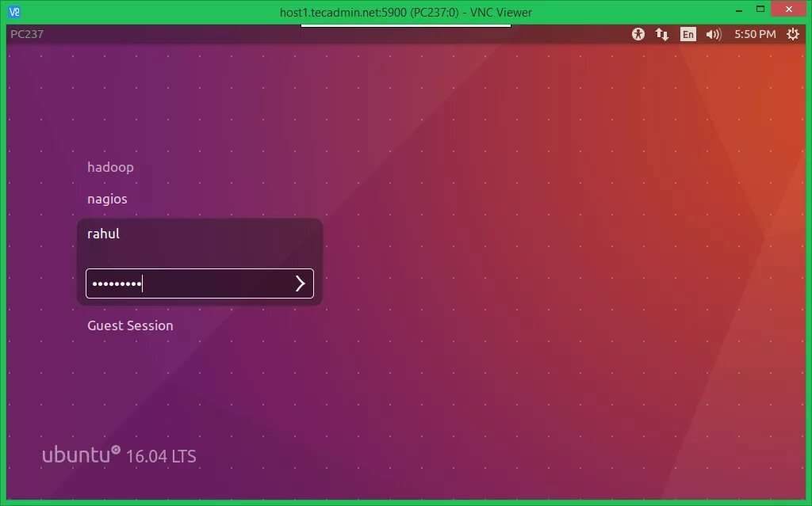
Task: Minimize the VNC Viewer window
Action: tap(739, 10)
